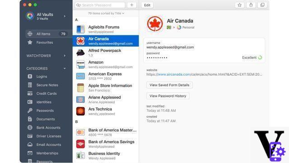Image resolution: width=289 pixels, height=163 pixels.
Task: Click View Password History button
Action: (168, 96)
